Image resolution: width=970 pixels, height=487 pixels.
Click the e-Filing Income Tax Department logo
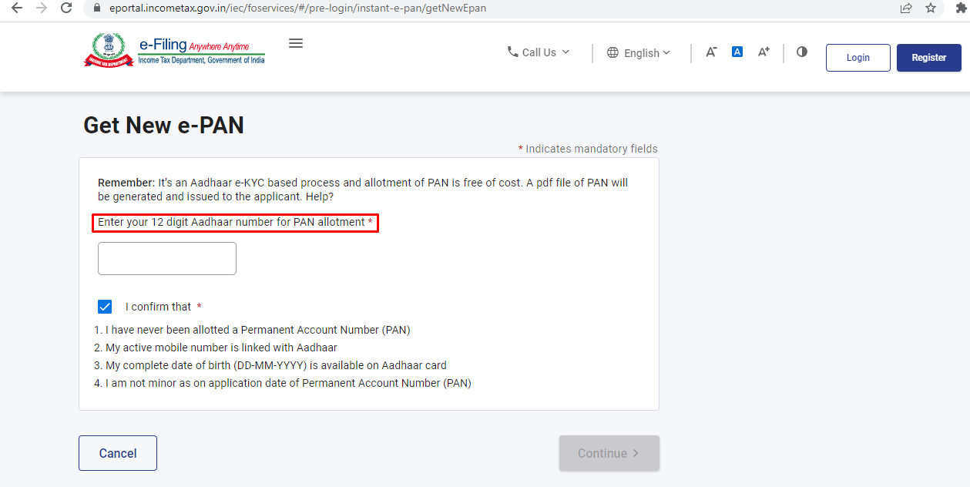175,51
